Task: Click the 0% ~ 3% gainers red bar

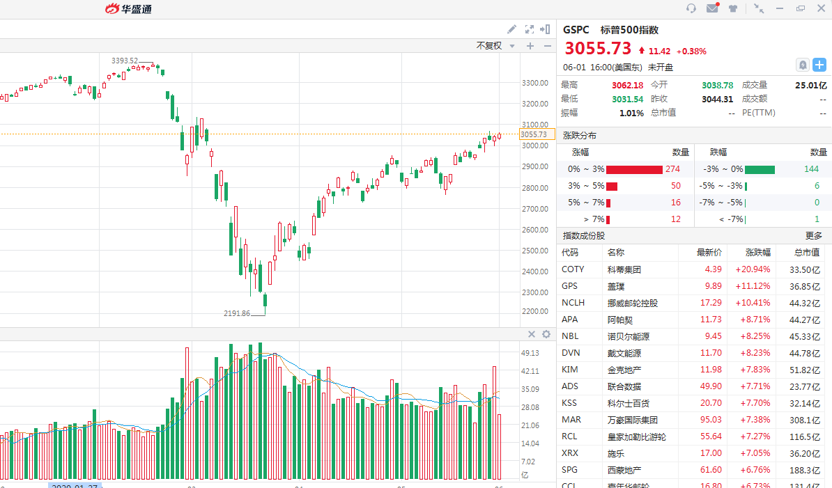Action: click(634, 170)
